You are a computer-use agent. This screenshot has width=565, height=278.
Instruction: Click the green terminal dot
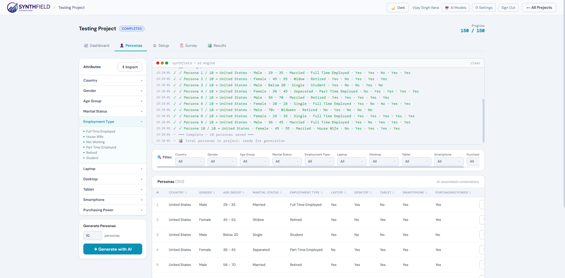(167, 63)
